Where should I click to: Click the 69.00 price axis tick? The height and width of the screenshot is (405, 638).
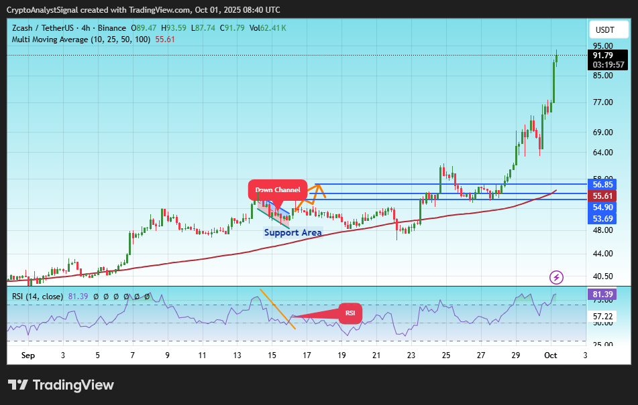point(602,133)
